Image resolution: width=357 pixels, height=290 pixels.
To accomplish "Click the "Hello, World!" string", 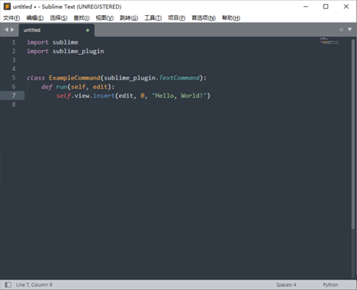I will coord(178,95).
